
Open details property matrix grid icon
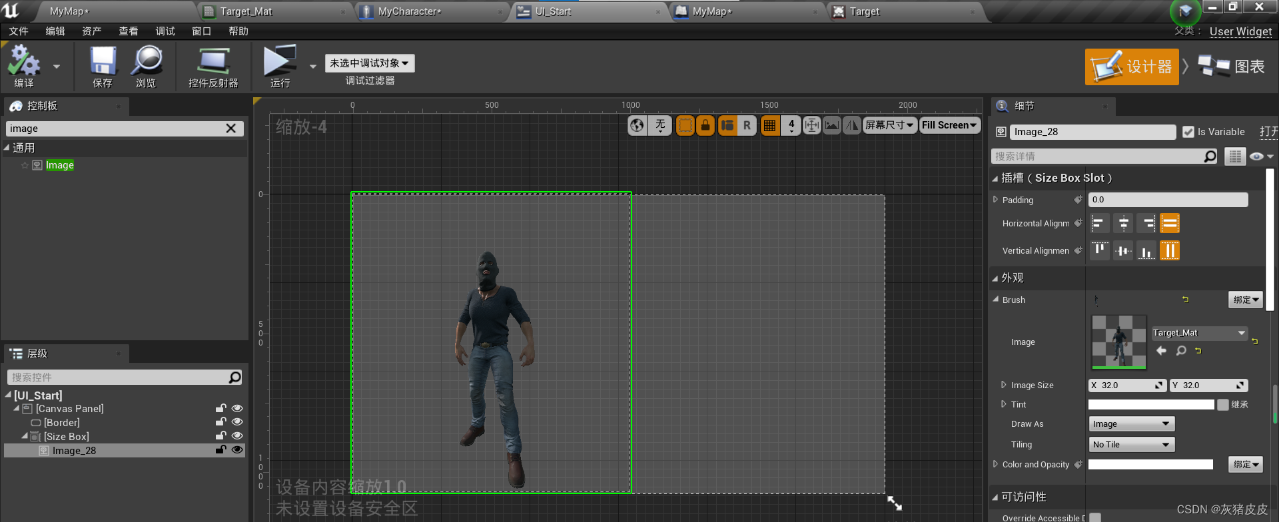coord(1235,156)
